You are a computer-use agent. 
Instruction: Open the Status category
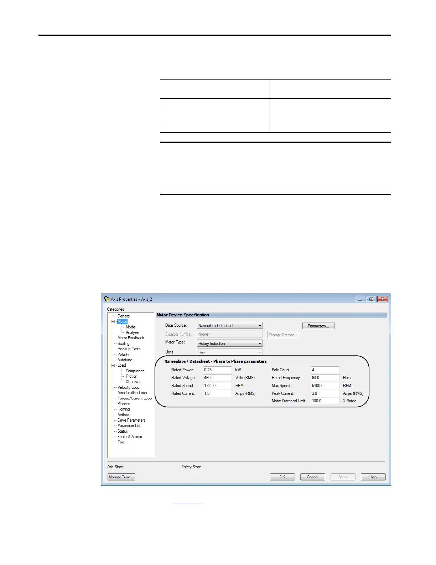[x=123, y=431]
